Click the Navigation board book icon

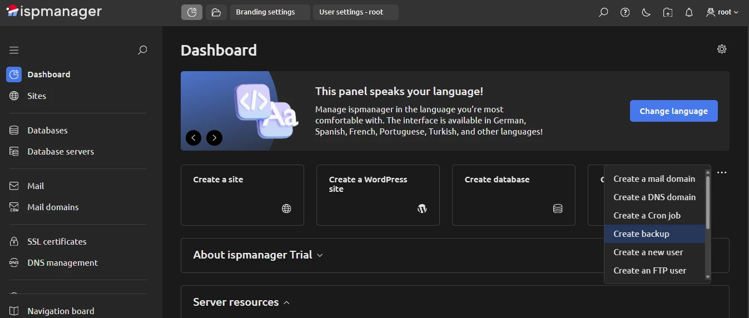(14, 311)
